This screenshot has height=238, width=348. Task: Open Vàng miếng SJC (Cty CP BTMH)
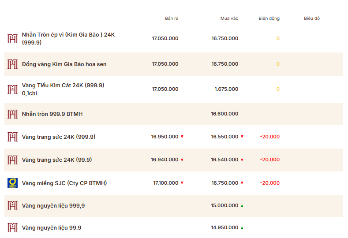(x=64, y=183)
